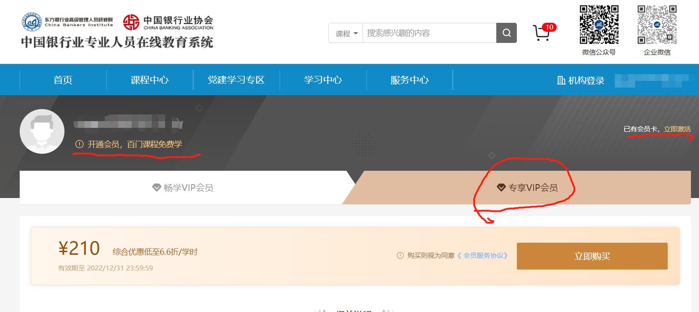The image size is (699, 312).
Task: Click the 企业微信 QR code image
Action: coord(656,25)
